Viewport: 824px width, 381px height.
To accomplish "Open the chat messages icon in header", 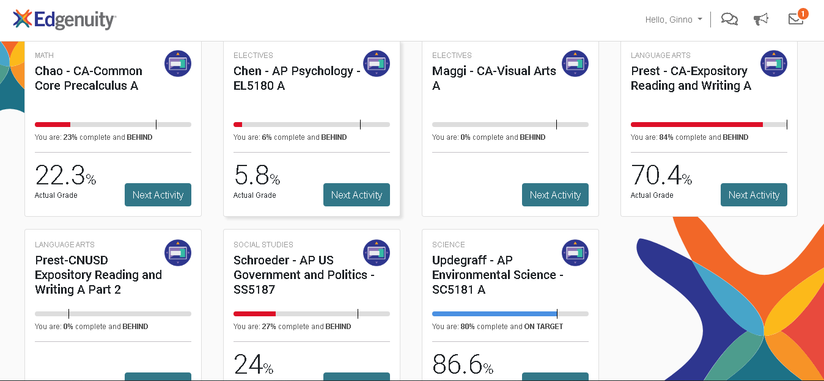I will tap(729, 20).
